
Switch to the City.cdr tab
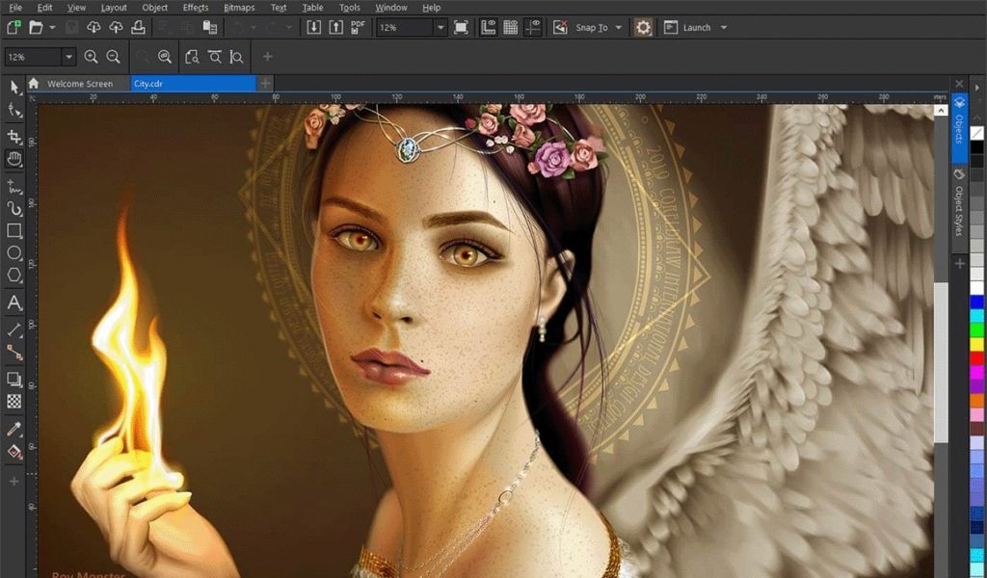pos(193,84)
